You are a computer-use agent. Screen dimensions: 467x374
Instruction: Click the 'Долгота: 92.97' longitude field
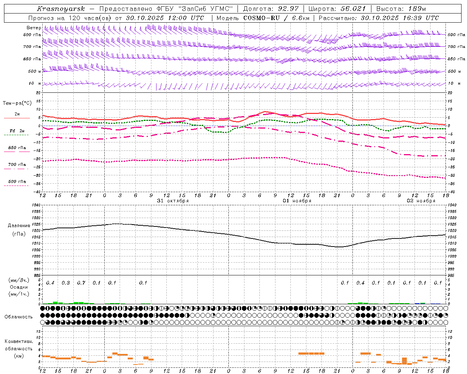click(271, 9)
